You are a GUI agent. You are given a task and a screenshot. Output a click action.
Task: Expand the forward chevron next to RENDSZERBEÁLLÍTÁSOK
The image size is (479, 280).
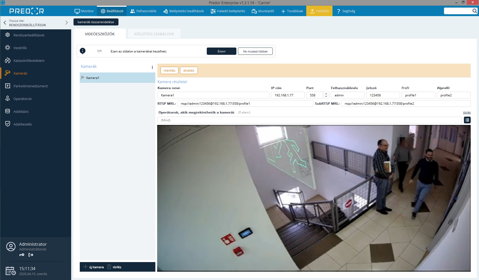pos(66,23)
